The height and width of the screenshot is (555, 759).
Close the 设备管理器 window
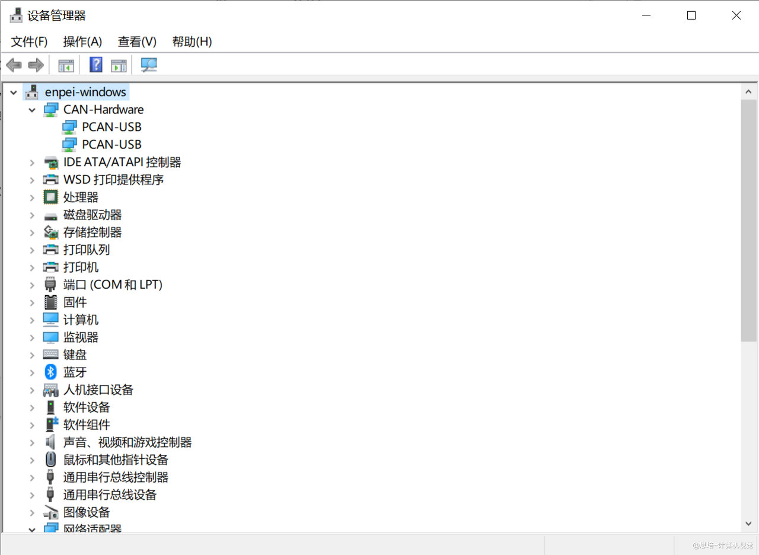[736, 15]
